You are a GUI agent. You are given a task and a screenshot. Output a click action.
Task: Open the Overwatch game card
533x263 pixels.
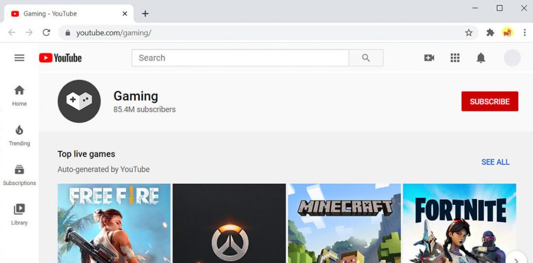(x=229, y=223)
